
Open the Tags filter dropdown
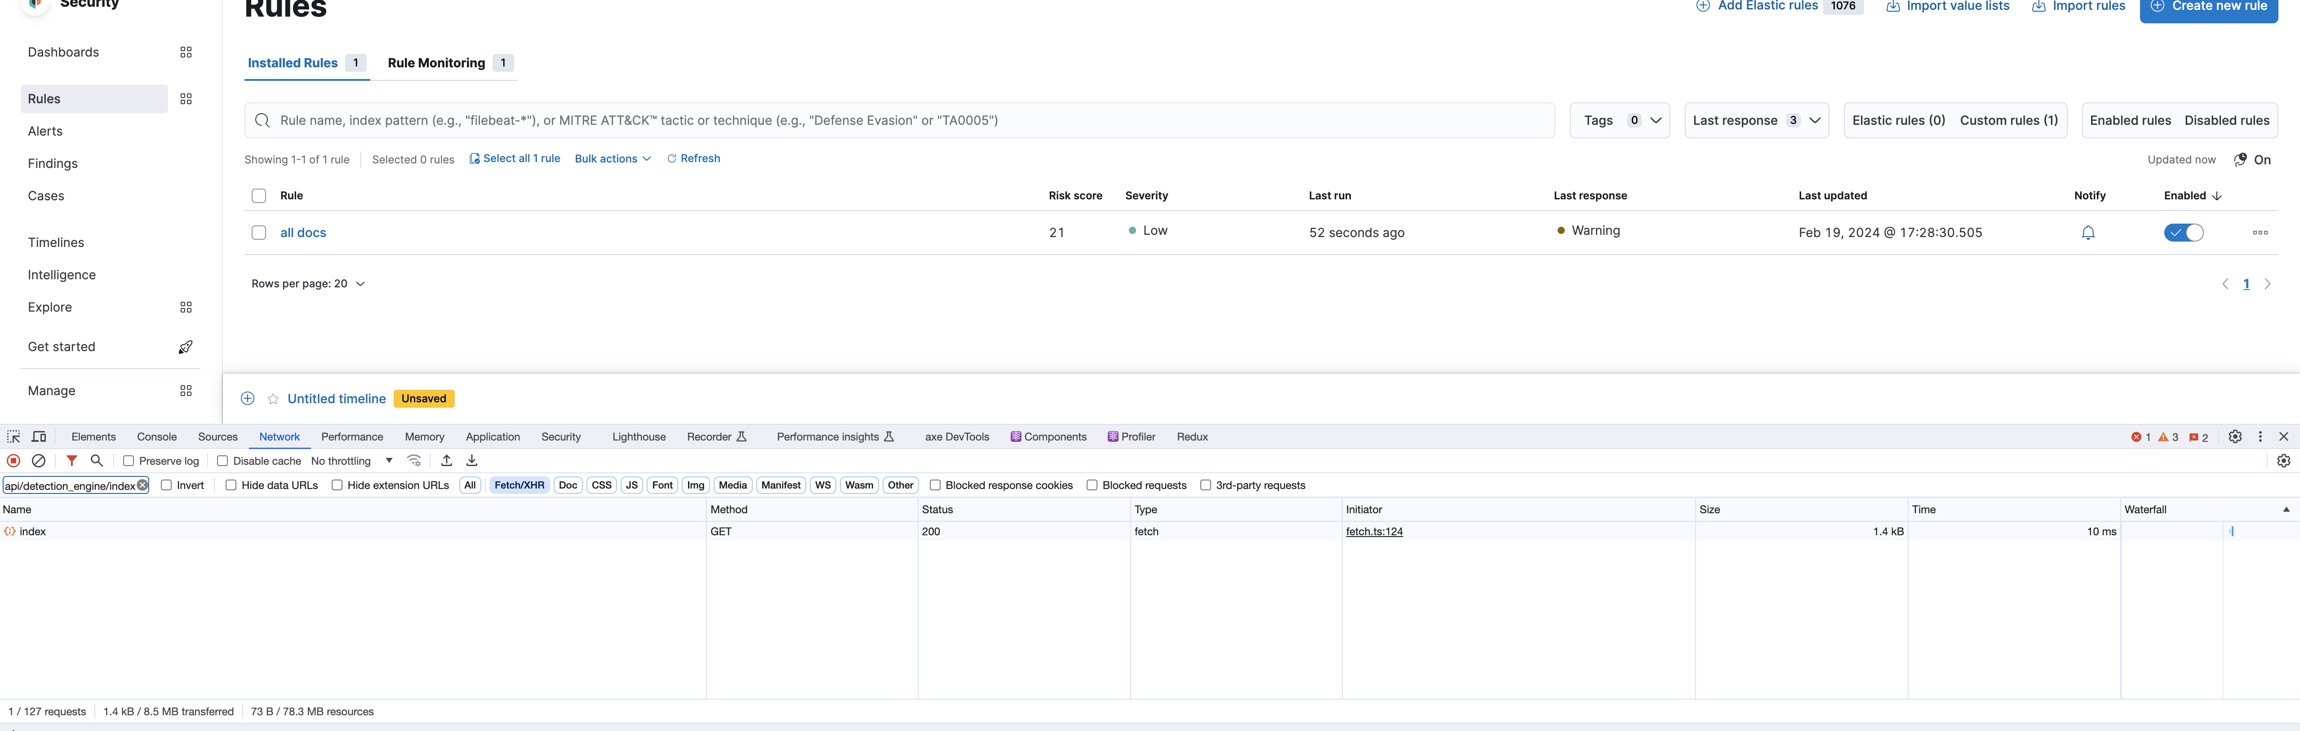1620,120
